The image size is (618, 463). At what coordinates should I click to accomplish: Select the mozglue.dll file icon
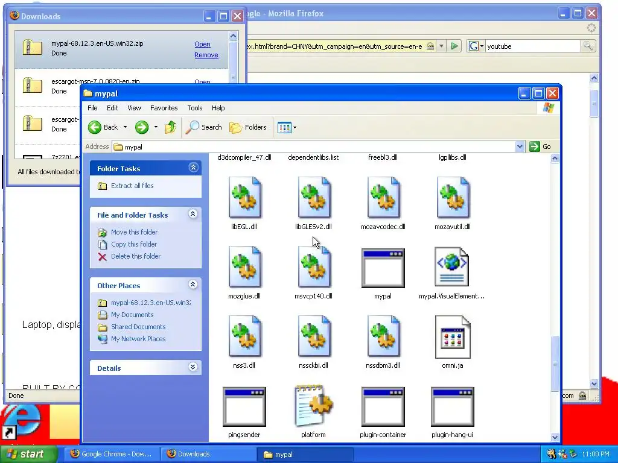(244, 267)
